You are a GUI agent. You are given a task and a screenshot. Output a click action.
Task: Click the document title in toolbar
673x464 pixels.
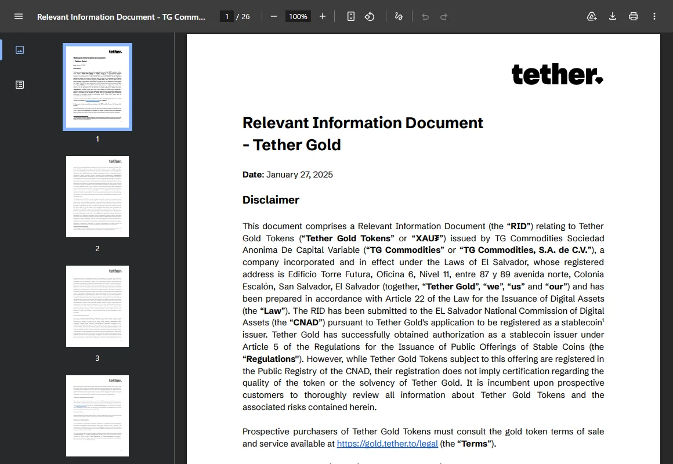click(x=121, y=17)
